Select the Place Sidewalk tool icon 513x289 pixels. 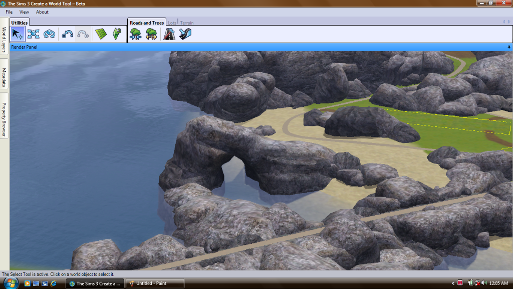[185, 34]
